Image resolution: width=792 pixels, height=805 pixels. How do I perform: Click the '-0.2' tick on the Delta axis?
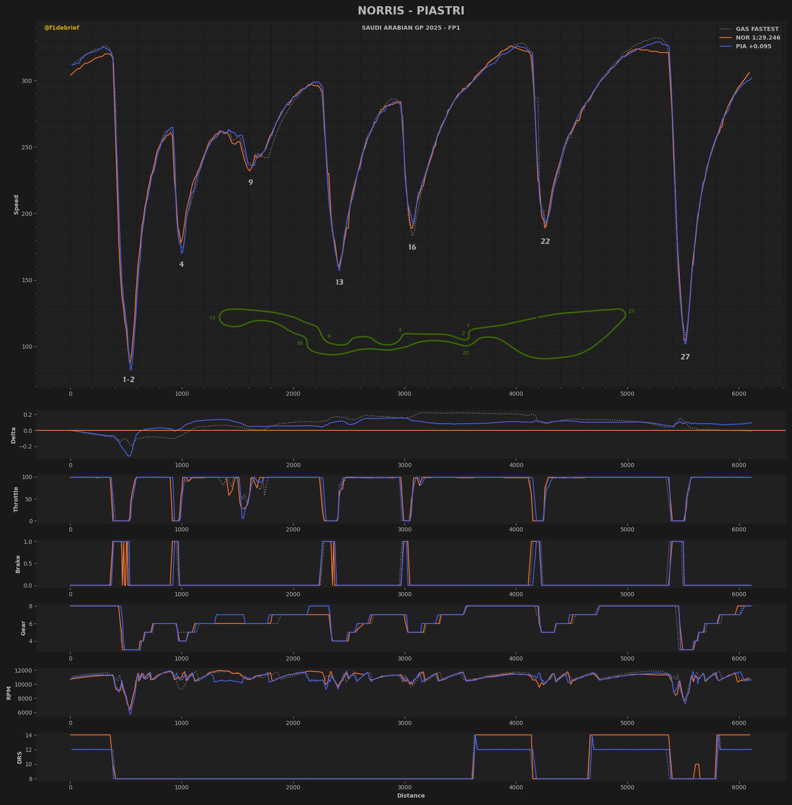26,447
